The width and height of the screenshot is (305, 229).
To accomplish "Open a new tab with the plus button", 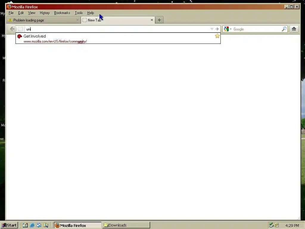I will tap(159, 20).
